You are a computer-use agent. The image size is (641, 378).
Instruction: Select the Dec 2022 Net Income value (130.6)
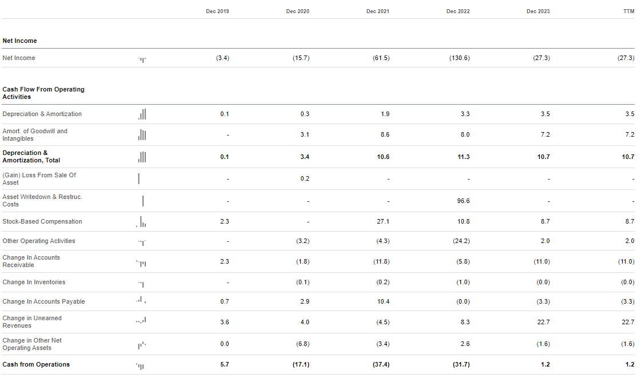(459, 58)
